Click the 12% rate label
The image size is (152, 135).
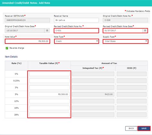[16, 101]
